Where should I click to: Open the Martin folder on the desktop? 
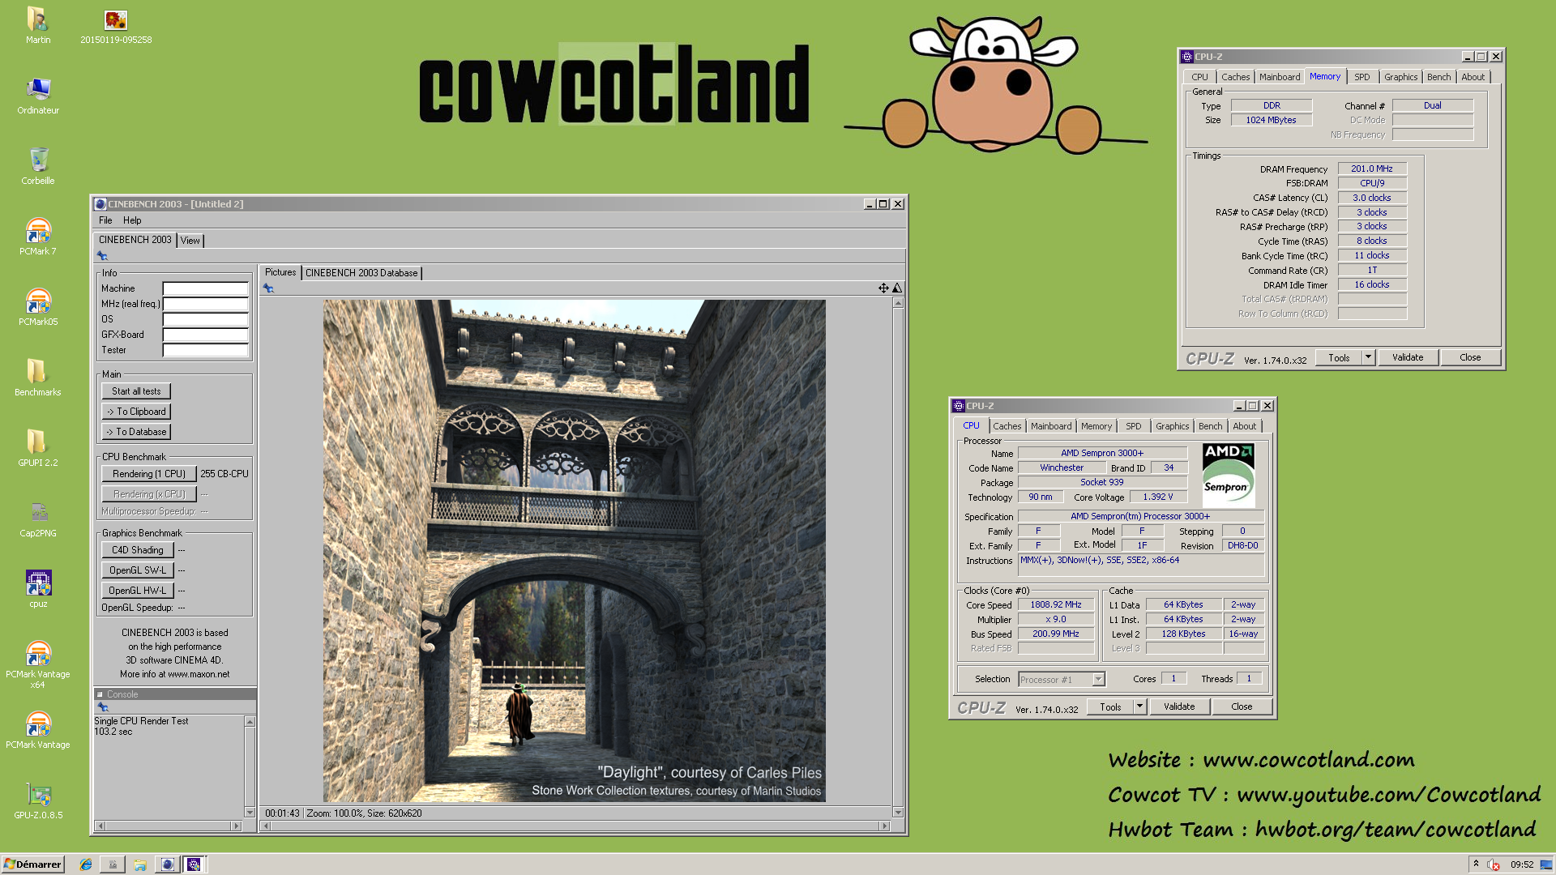coord(37,24)
